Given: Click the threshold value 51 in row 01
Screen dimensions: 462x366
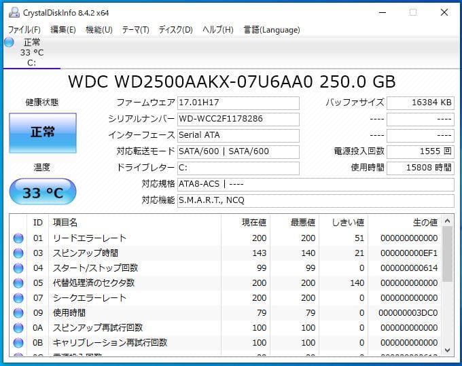Looking at the screenshot, I should click(x=359, y=238).
